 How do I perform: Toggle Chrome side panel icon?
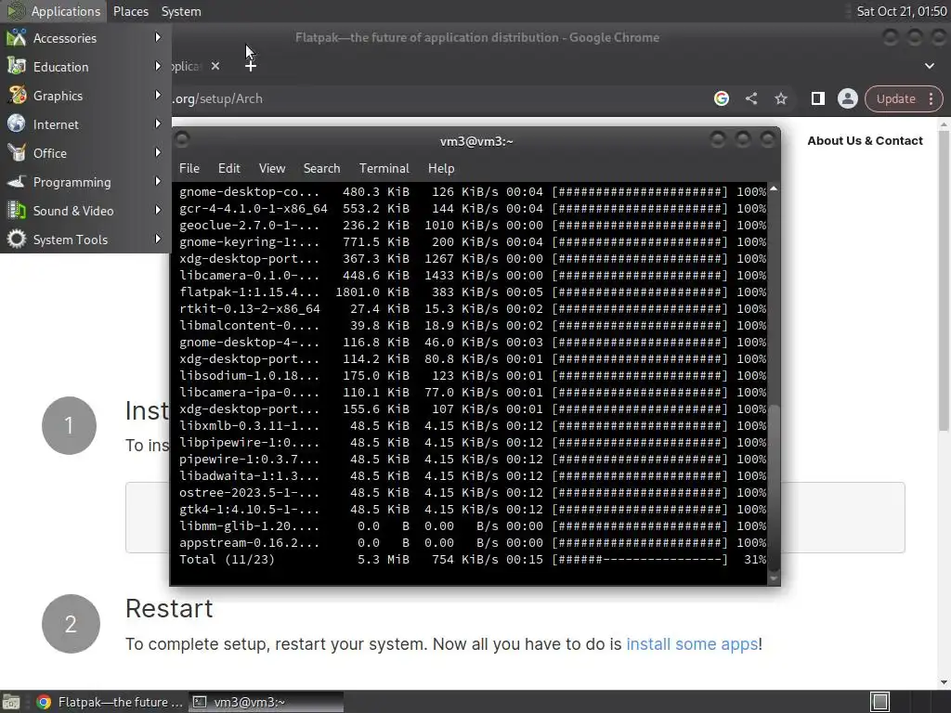click(817, 98)
